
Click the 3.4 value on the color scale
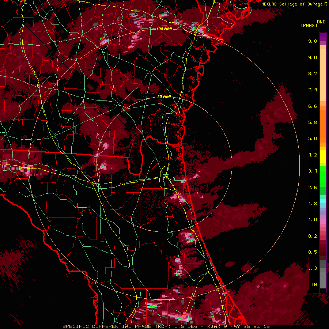[313, 171]
